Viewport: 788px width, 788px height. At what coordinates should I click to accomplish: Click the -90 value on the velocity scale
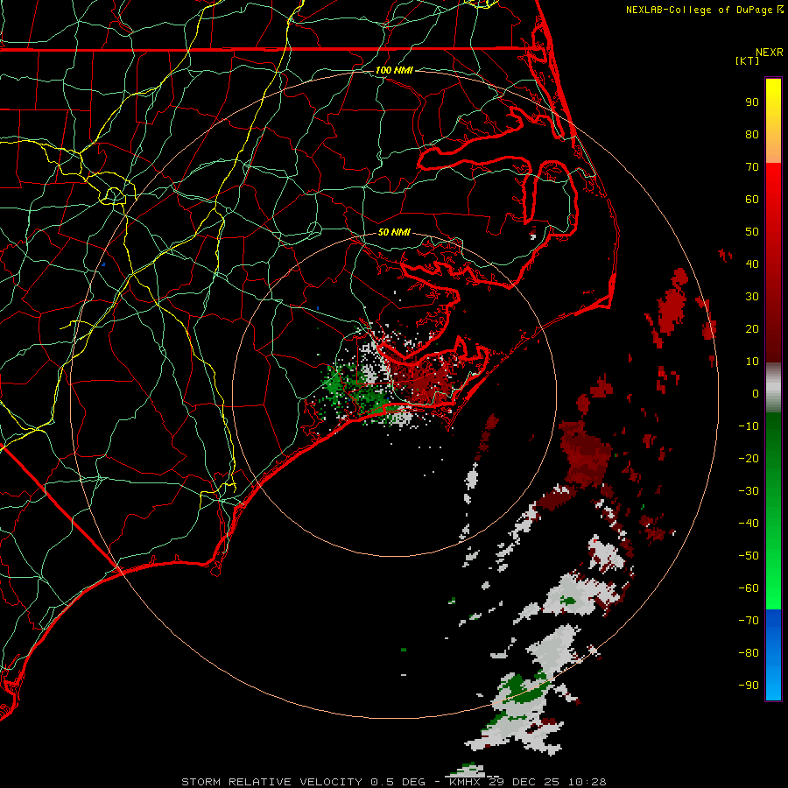pos(749,686)
